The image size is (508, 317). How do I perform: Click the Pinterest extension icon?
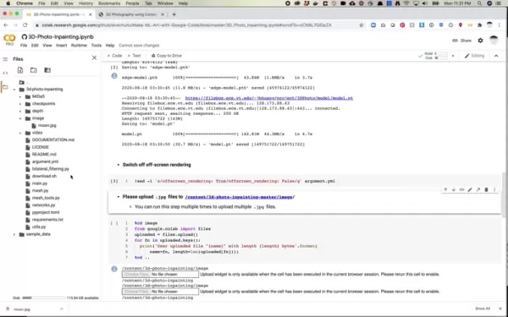pyautogui.click(x=402, y=25)
